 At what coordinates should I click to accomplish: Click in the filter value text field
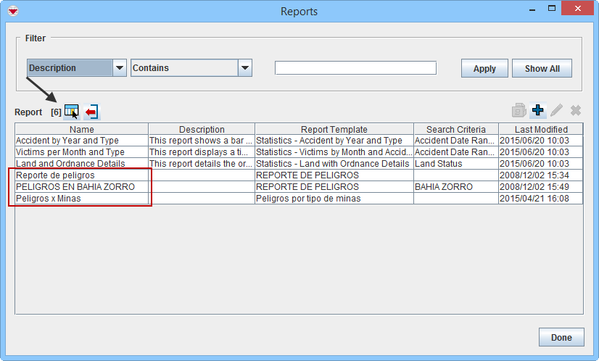point(355,68)
